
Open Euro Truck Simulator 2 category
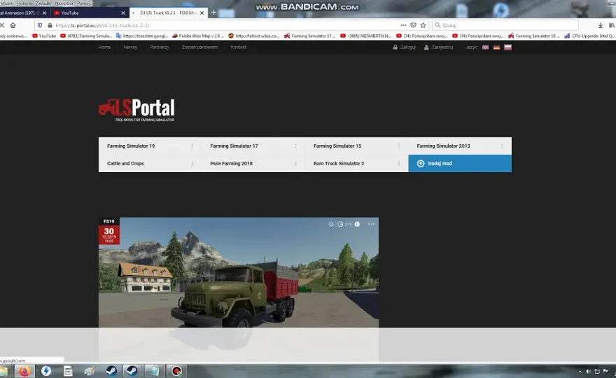[x=339, y=164]
